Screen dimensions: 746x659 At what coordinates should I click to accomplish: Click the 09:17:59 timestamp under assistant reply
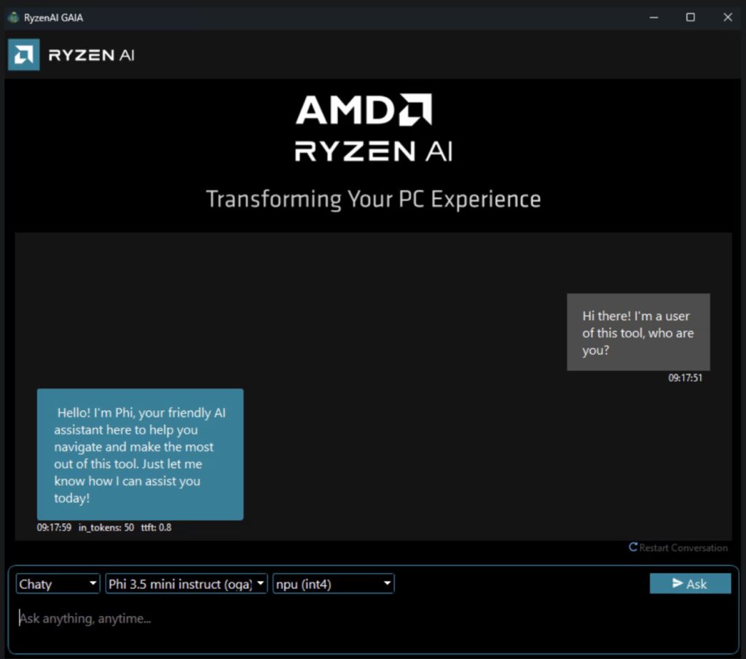54,527
